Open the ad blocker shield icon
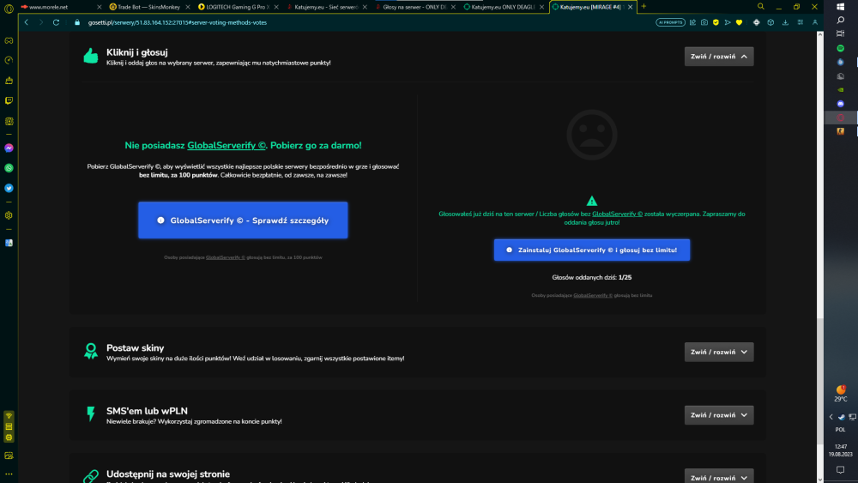The image size is (858, 483). pos(716,22)
